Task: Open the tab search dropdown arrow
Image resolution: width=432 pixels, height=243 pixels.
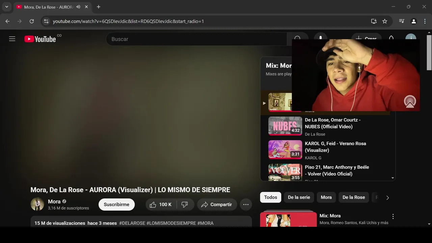Action: 6,7
